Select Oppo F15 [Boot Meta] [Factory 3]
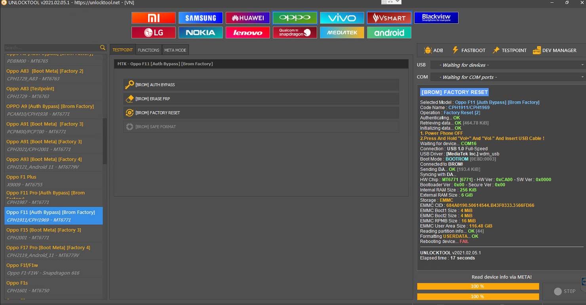 coord(53,233)
